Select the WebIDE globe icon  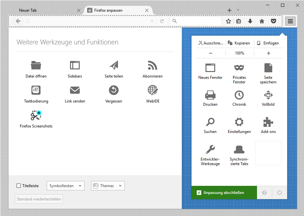point(153,90)
